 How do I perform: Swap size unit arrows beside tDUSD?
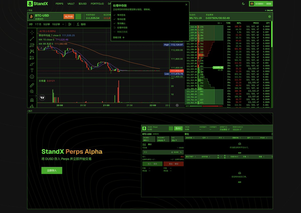point(181,152)
